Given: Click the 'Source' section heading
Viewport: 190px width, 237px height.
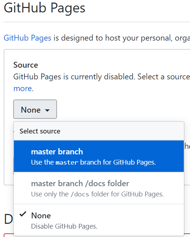Looking at the screenshot, I should pos(26,65).
